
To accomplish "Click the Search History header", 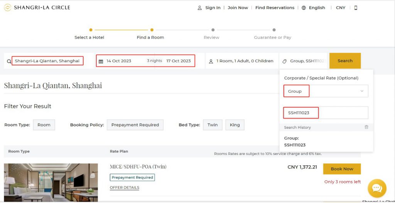I will pyautogui.click(x=297, y=127).
